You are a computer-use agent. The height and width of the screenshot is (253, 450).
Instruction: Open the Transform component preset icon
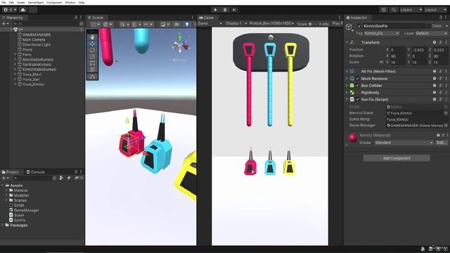coord(441,42)
